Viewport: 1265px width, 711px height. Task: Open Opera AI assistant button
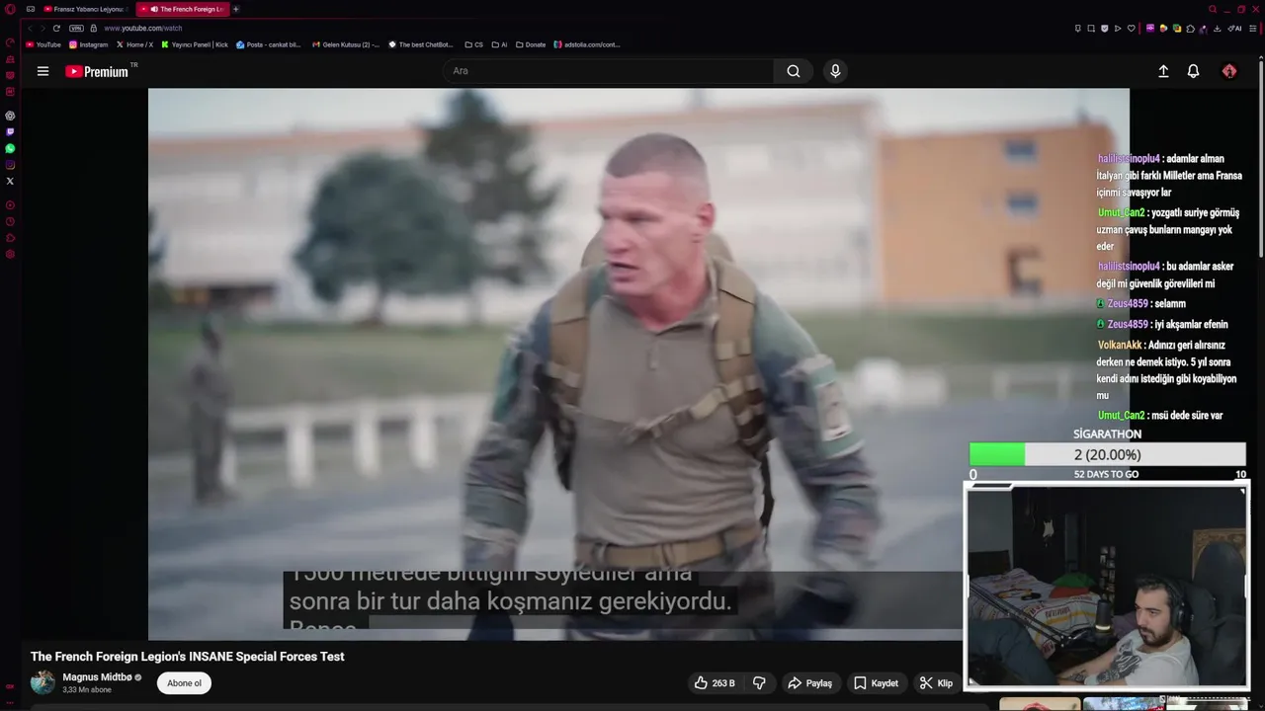[x=1234, y=29]
